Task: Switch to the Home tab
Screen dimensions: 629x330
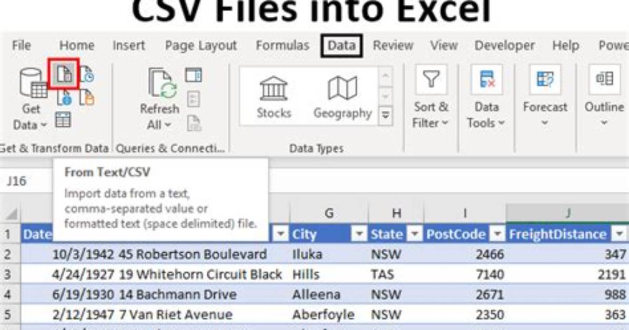Action: (x=77, y=45)
